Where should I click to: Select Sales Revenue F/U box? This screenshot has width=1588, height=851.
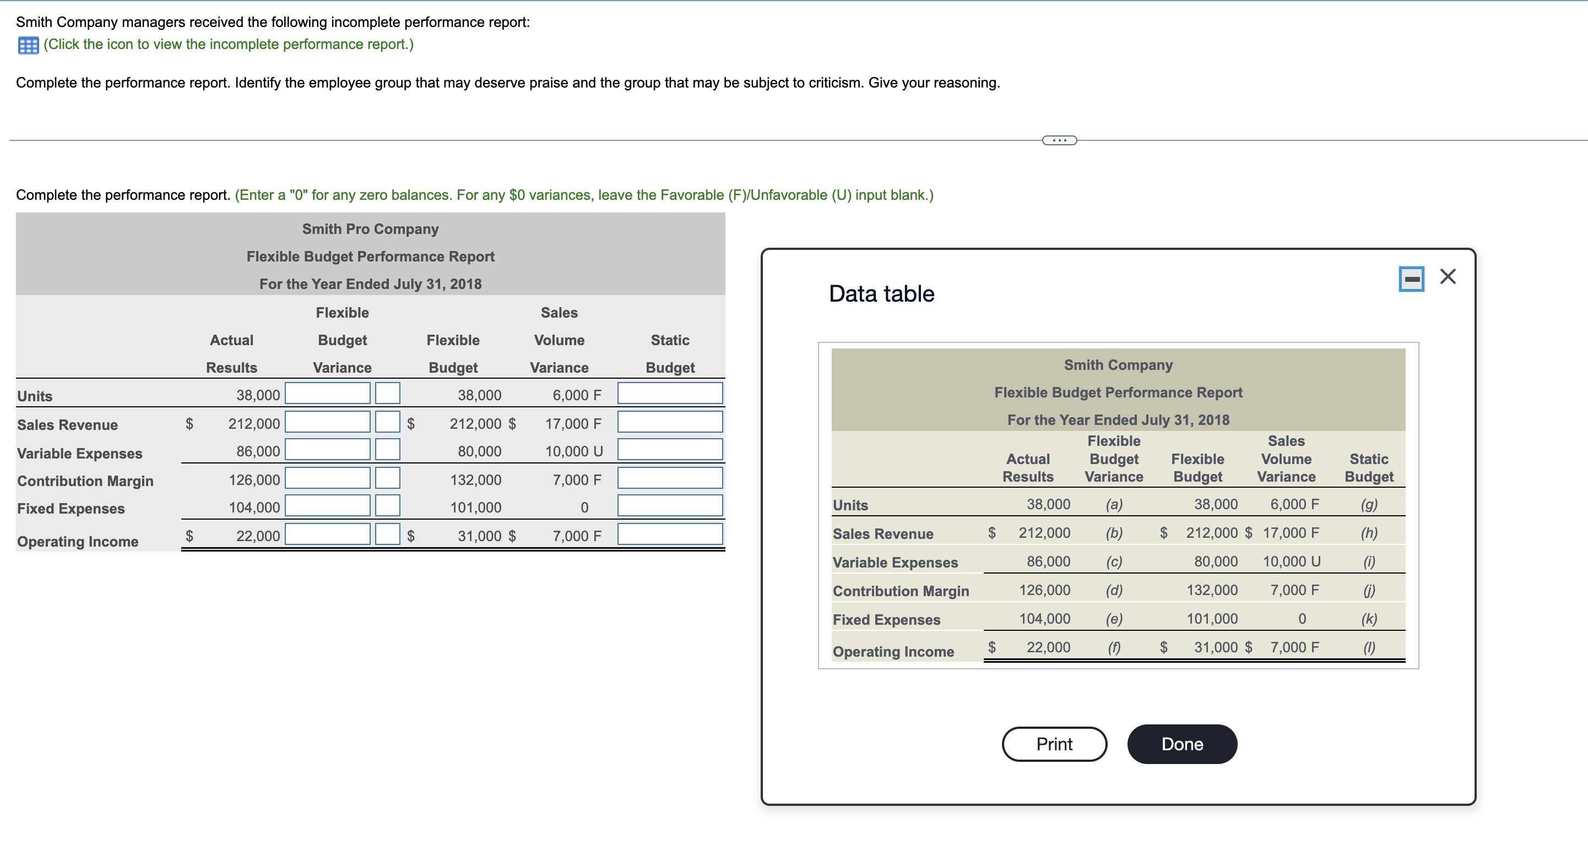[x=387, y=422]
